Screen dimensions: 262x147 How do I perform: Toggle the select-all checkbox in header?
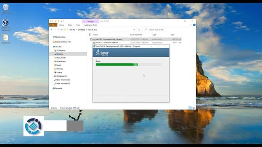[x=90, y=35]
